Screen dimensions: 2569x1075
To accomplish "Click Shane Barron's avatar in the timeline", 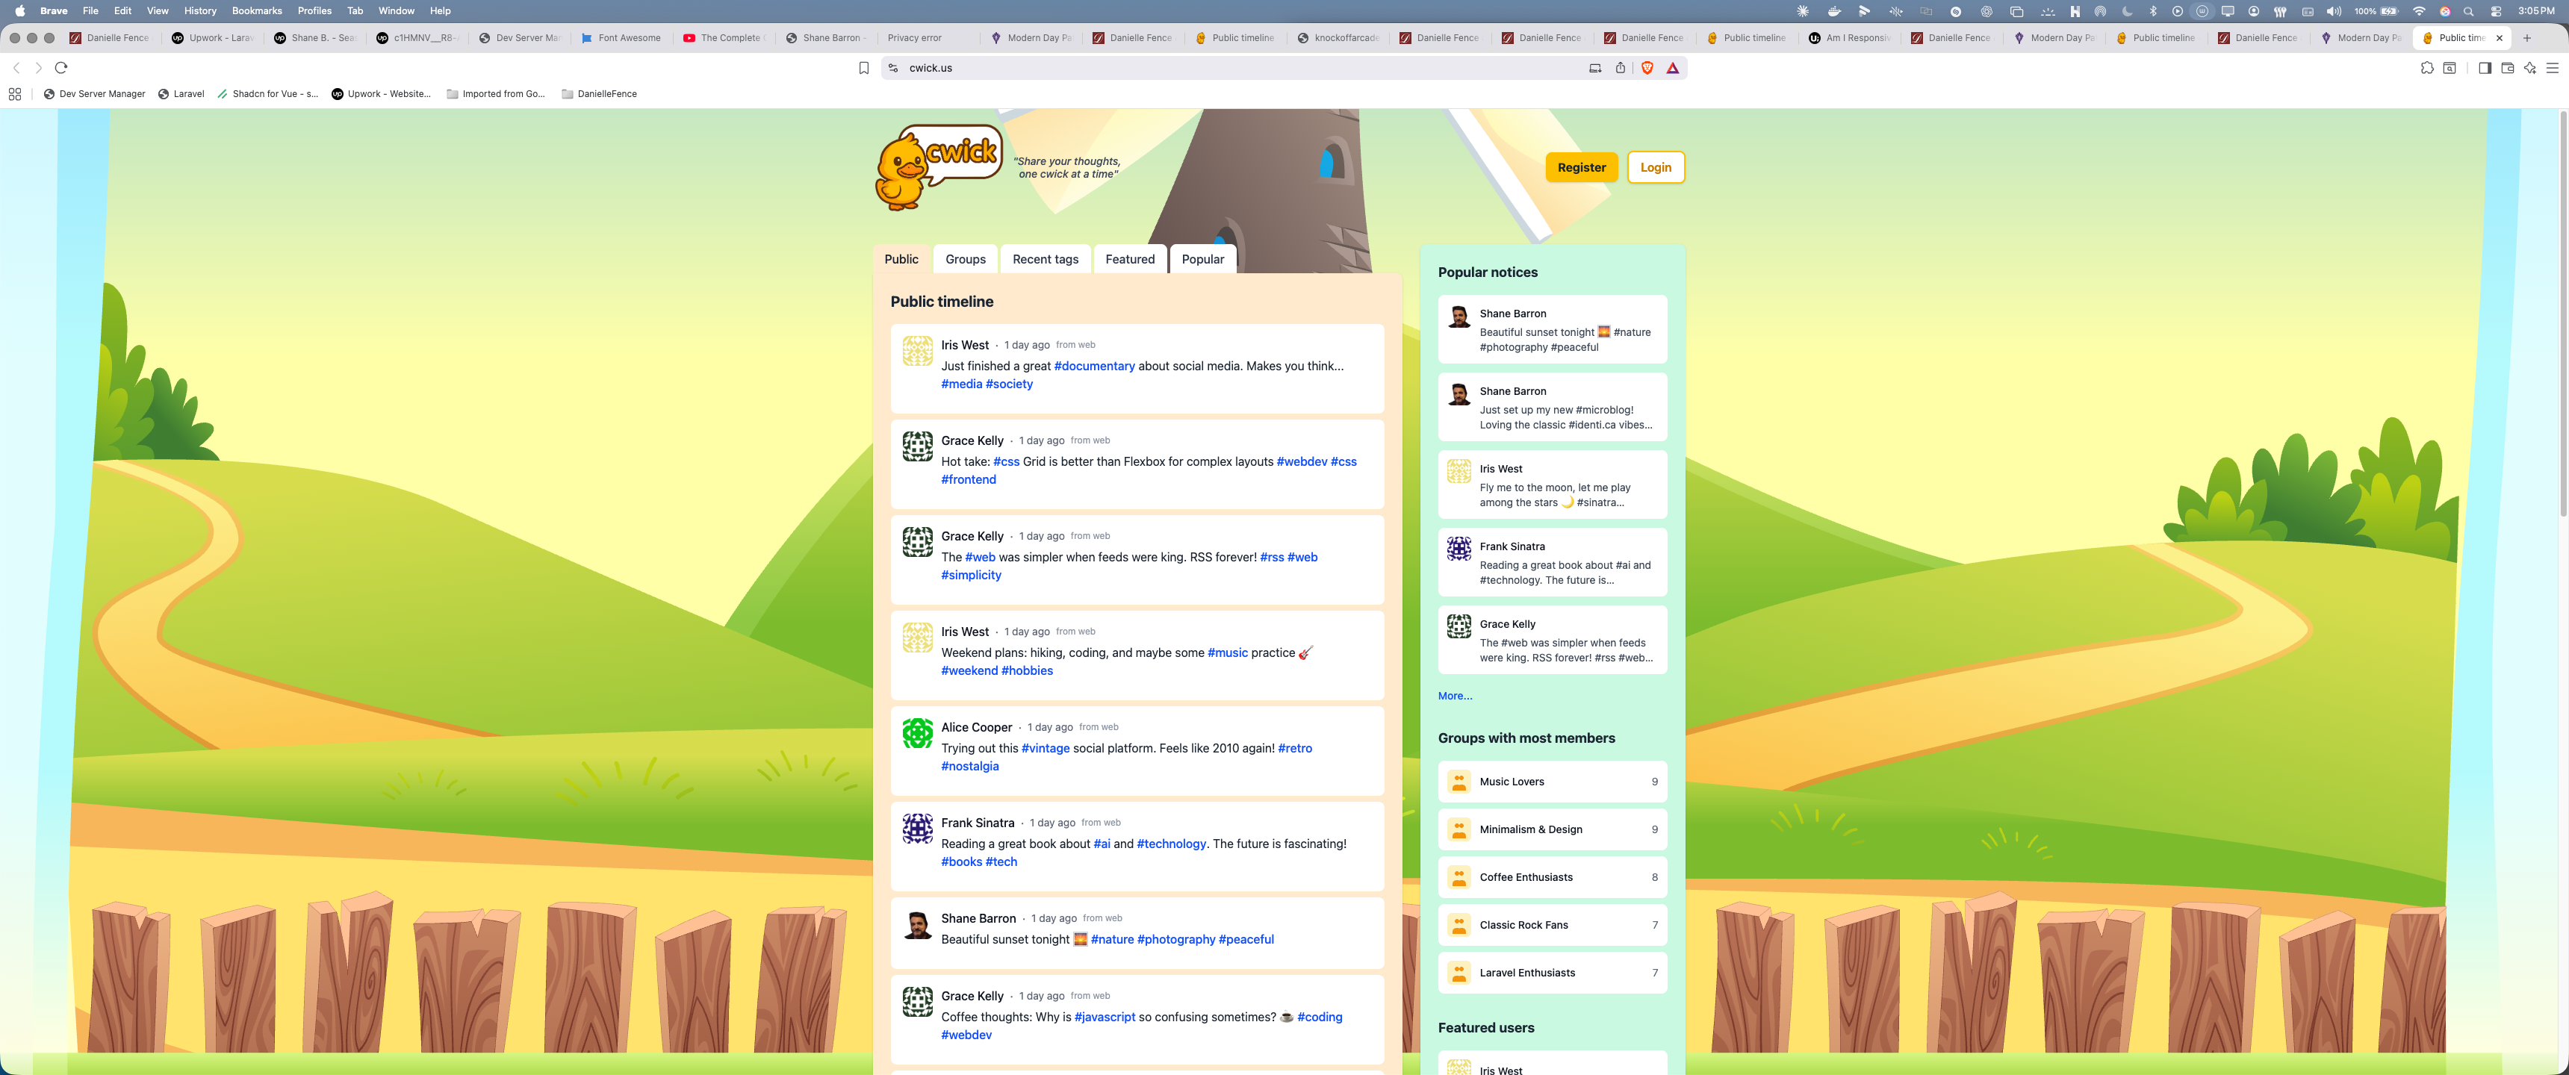I will (916, 926).
